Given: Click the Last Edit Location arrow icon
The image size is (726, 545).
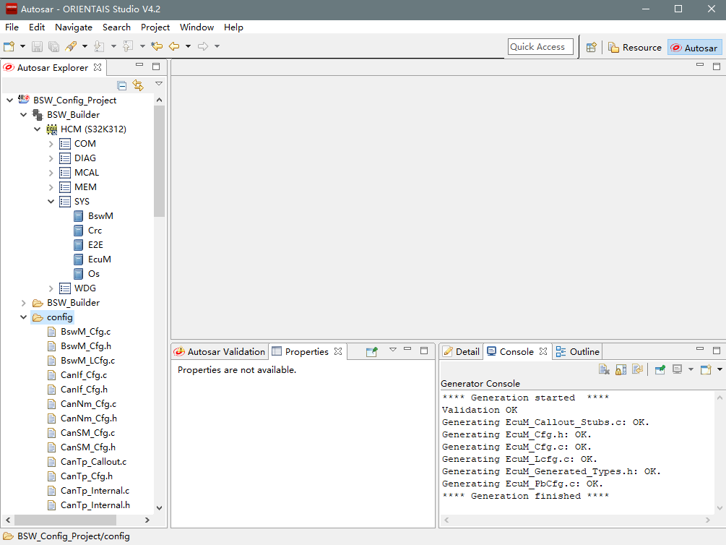Looking at the screenshot, I should 157,47.
